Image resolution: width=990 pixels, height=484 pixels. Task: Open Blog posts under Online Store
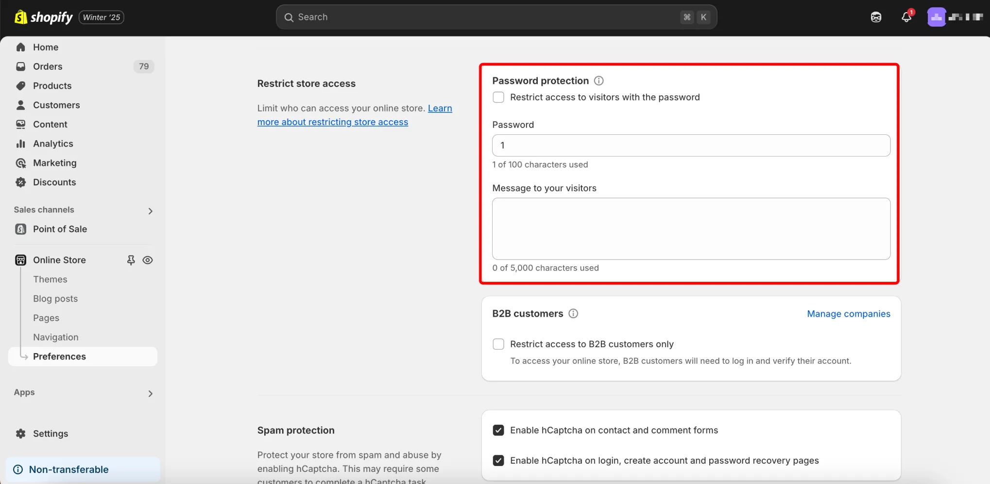click(x=55, y=299)
